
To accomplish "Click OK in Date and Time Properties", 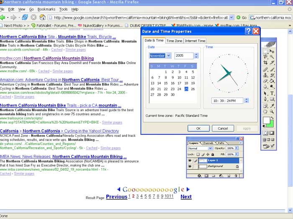I will pyautogui.click(x=198, y=128).
